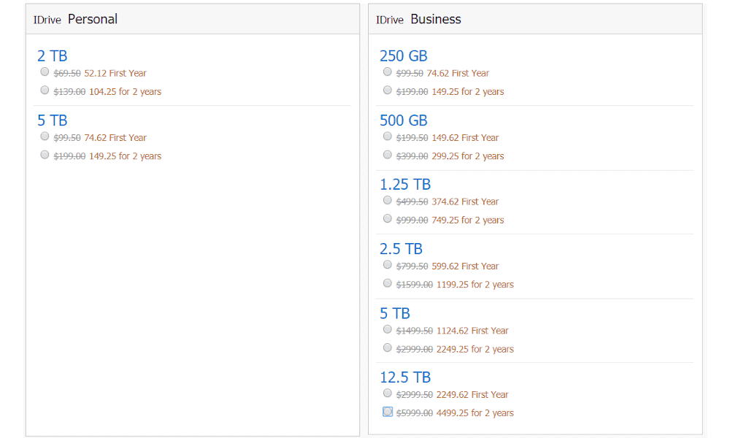The image size is (730, 438).
Task: Click the struck-through $999.00 price
Action: [412, 220]
